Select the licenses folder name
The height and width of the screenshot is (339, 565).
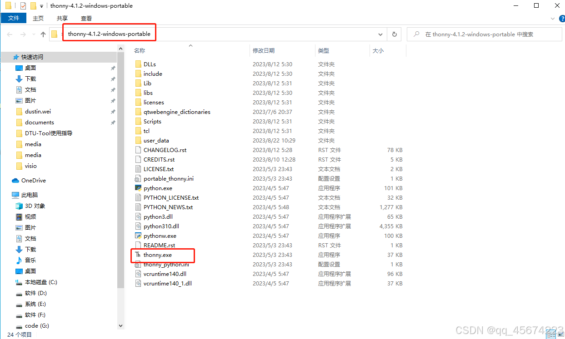click(154, 102)
